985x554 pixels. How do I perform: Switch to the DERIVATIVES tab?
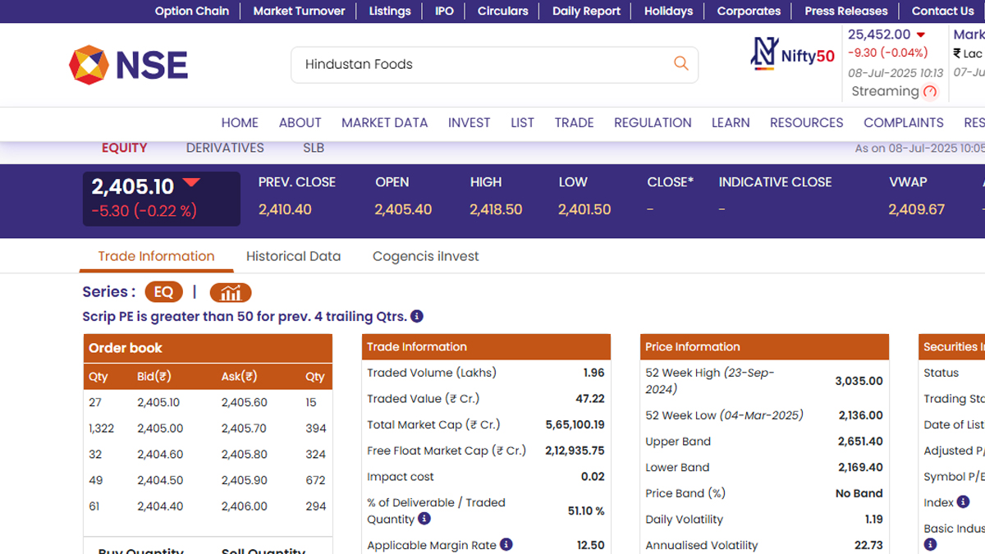tap(225, 148)
